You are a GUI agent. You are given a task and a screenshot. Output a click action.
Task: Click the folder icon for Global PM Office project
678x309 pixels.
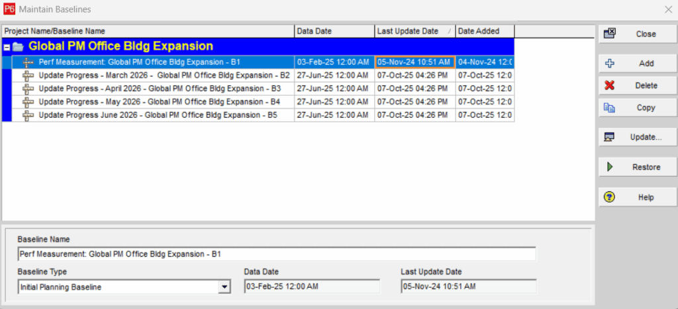coord(18,47)
